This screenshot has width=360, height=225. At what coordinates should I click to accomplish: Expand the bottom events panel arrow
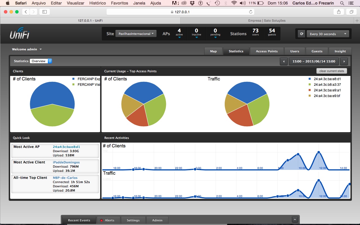[295, 220]
